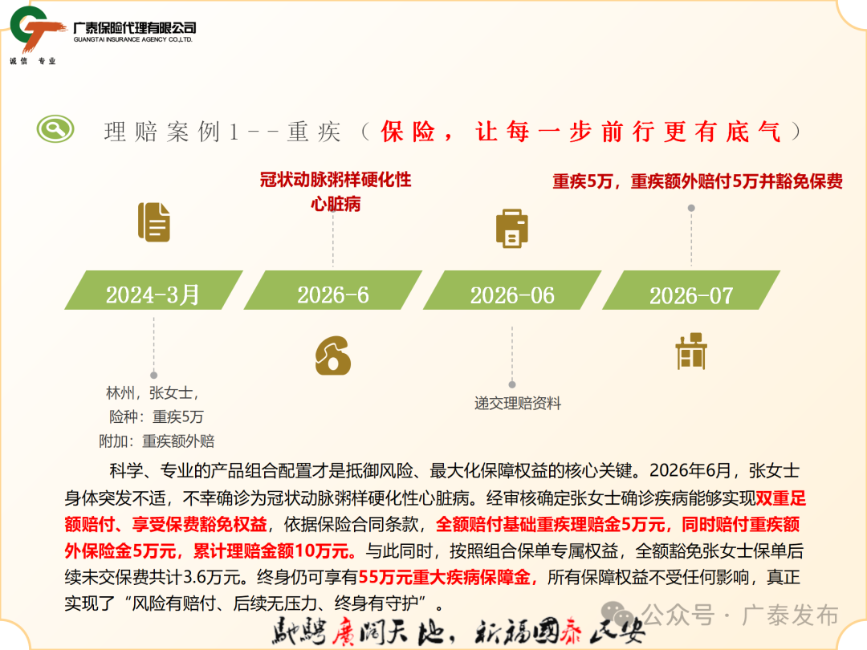Click the calligraphy slogan 驰骋广阔天地
The width and height of the screenshot is (867, 650).
[358, 632]
